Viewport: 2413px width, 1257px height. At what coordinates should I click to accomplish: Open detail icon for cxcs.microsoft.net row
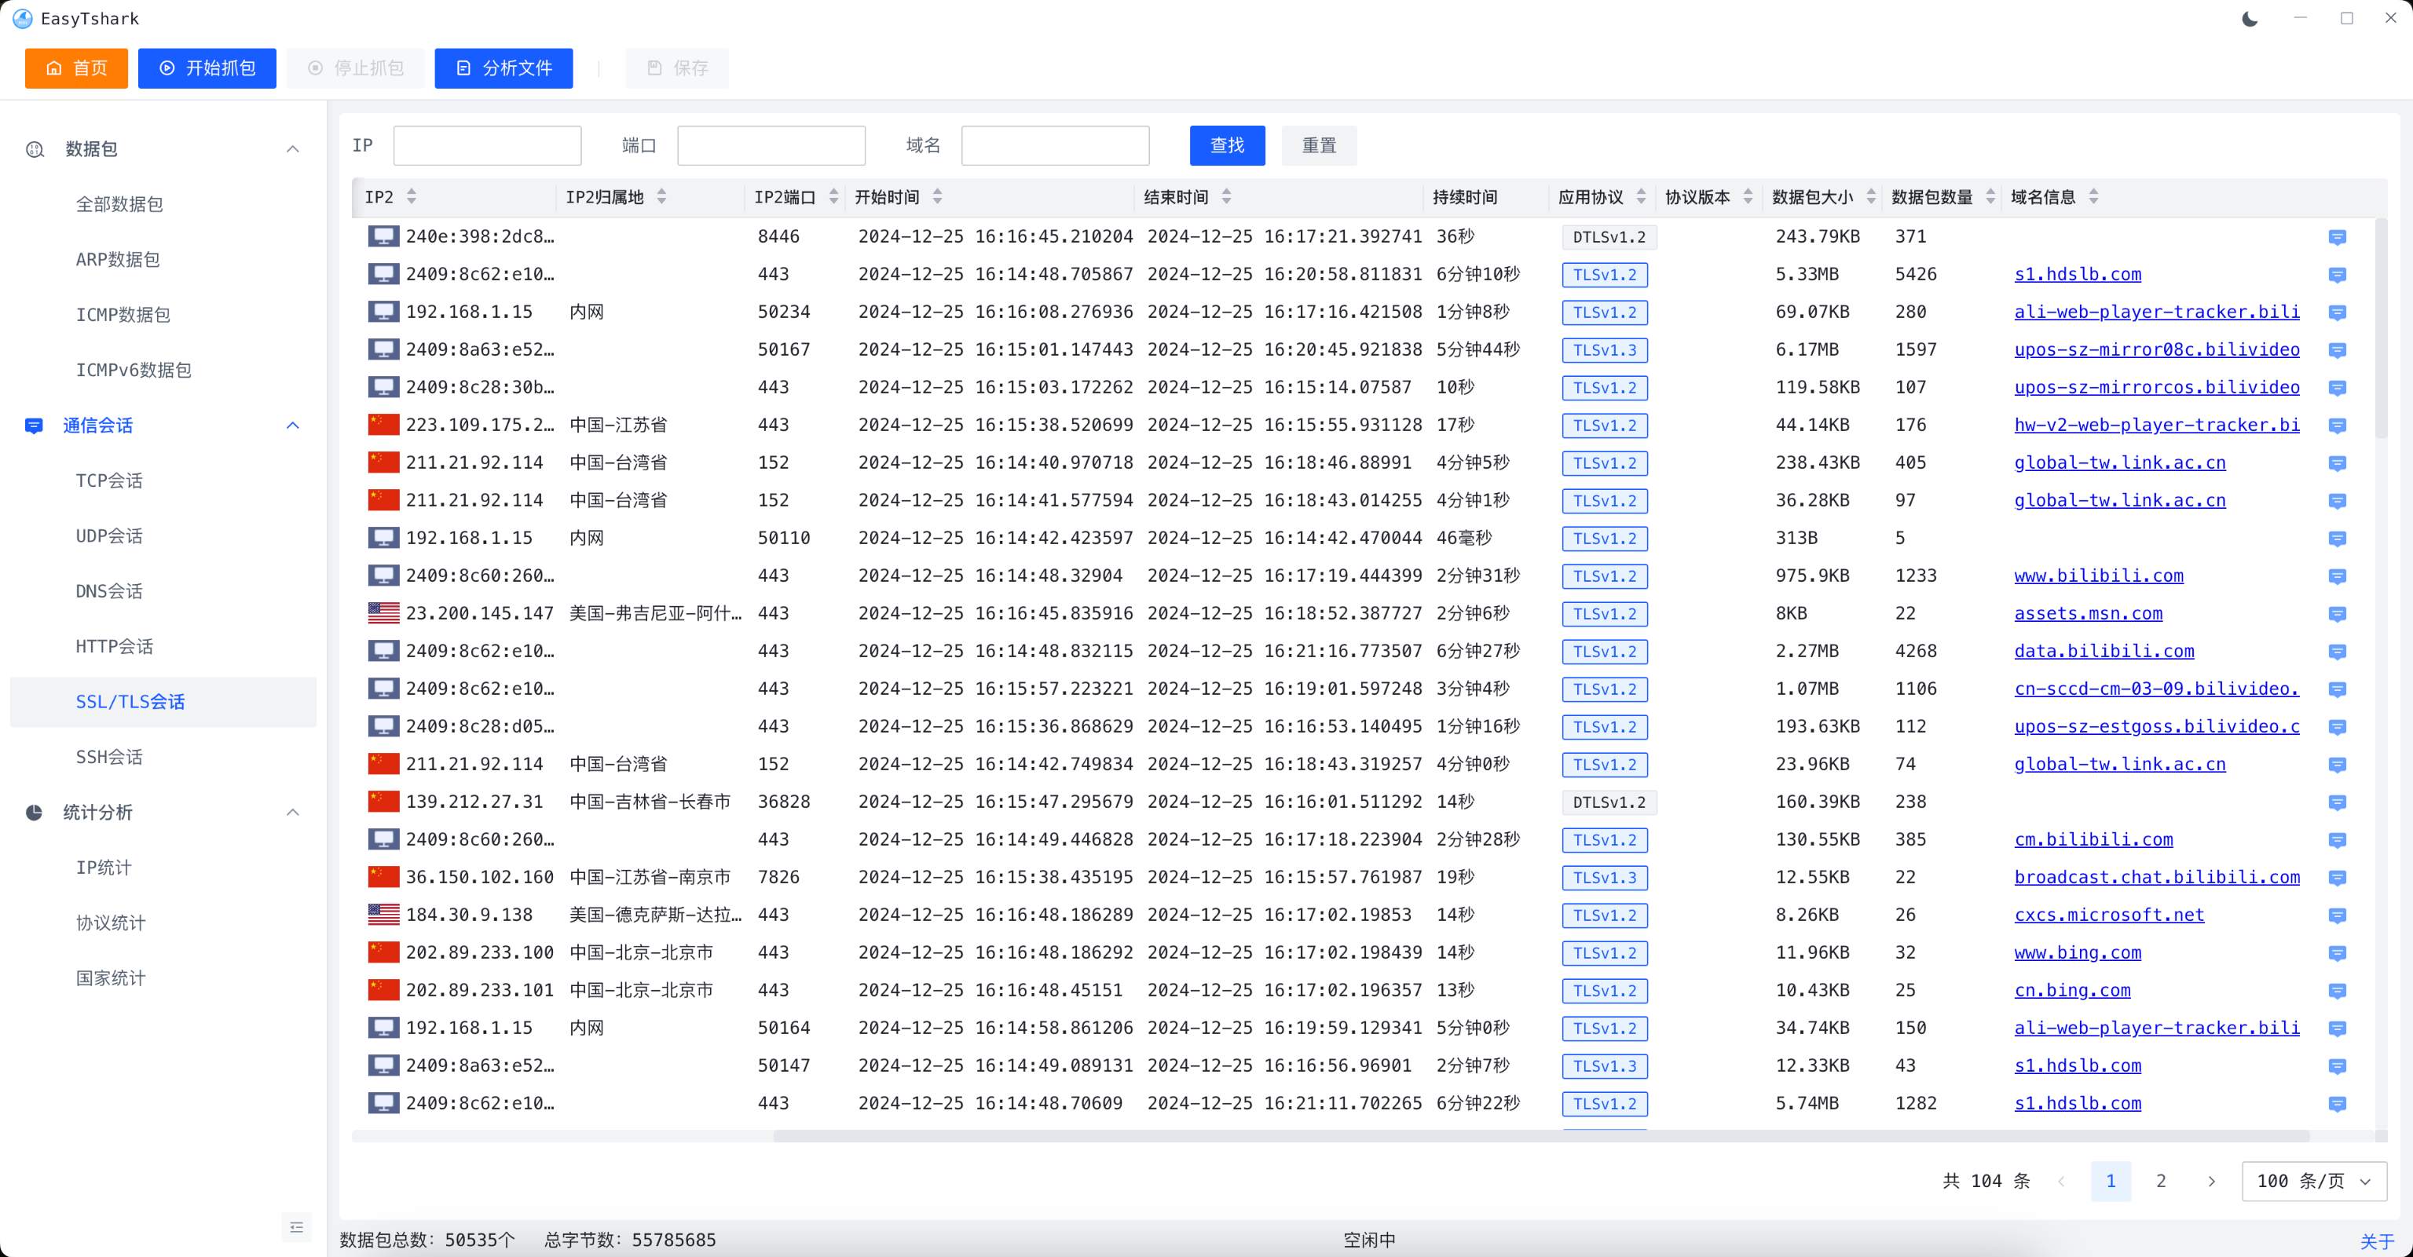click(2336, 915)
